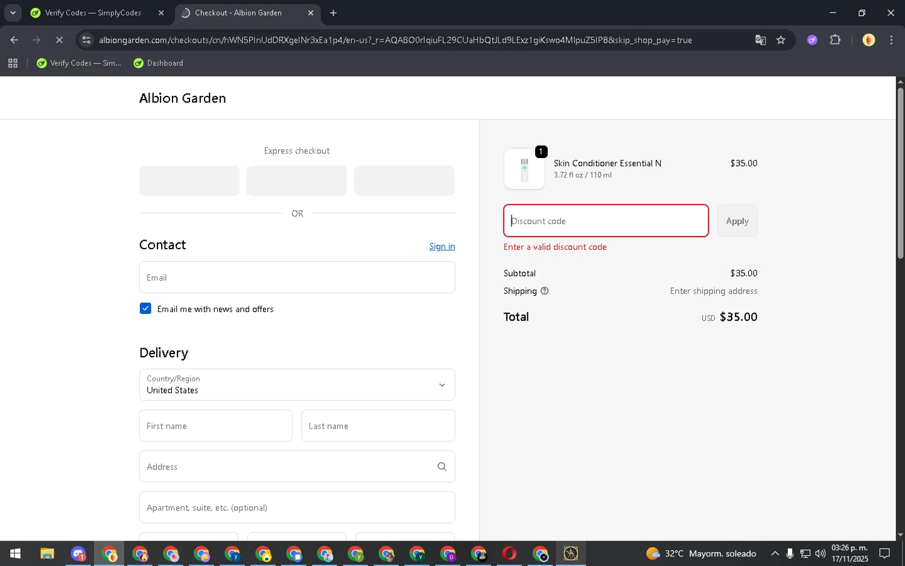Click the translate page icon
The height and width of the screenshot is (566, 905).
[x=760, y=40]
